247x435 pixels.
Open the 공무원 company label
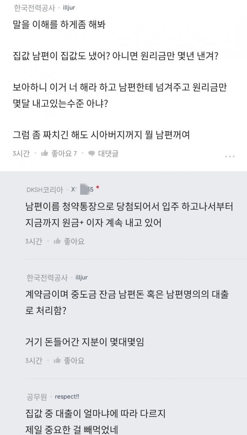pos(37,396)
